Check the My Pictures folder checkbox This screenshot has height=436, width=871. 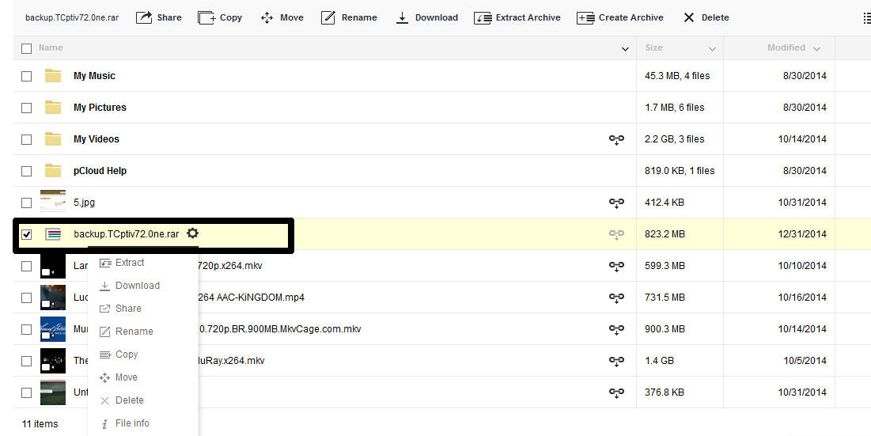[x=27, y=108]
